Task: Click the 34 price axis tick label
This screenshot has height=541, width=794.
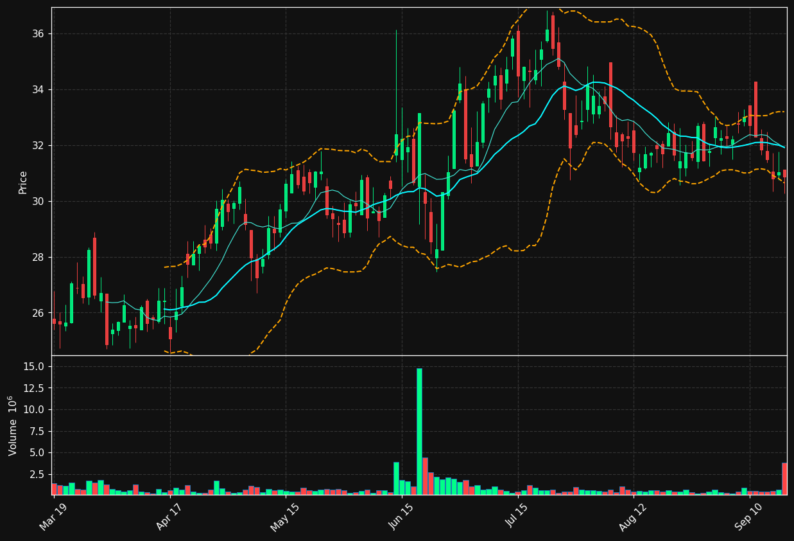Action: (x=39, y=90)
